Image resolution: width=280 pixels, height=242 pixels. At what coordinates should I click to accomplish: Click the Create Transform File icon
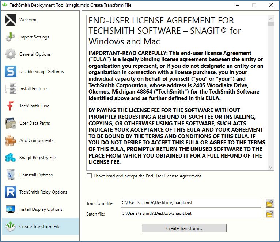11,226
